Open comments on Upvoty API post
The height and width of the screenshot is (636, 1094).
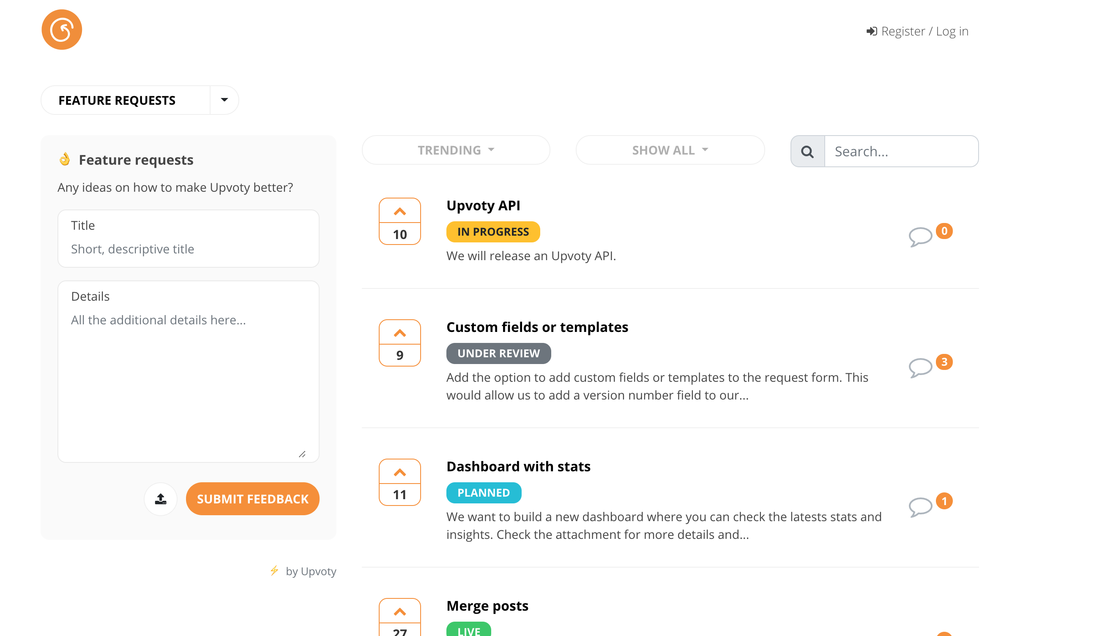click(920, 236)
